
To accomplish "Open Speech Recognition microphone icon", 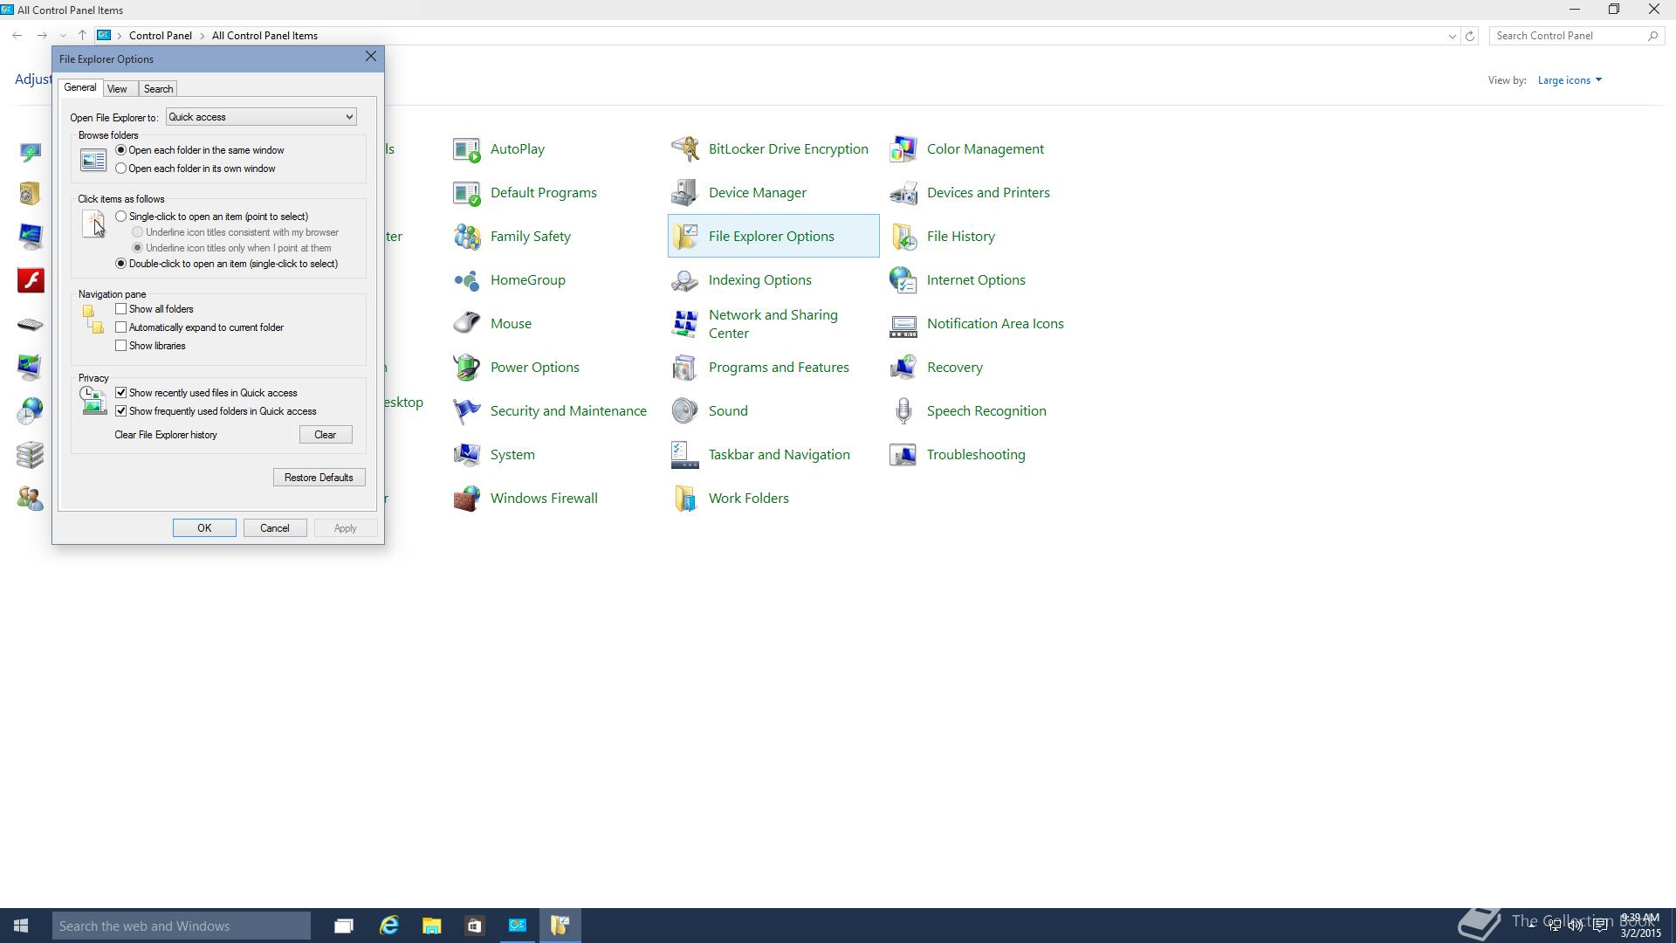I will pos(903,411).
